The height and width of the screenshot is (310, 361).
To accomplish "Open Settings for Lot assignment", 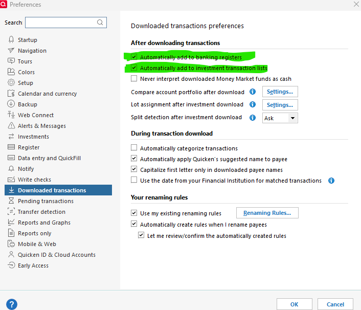I will (x=280, y=105).
